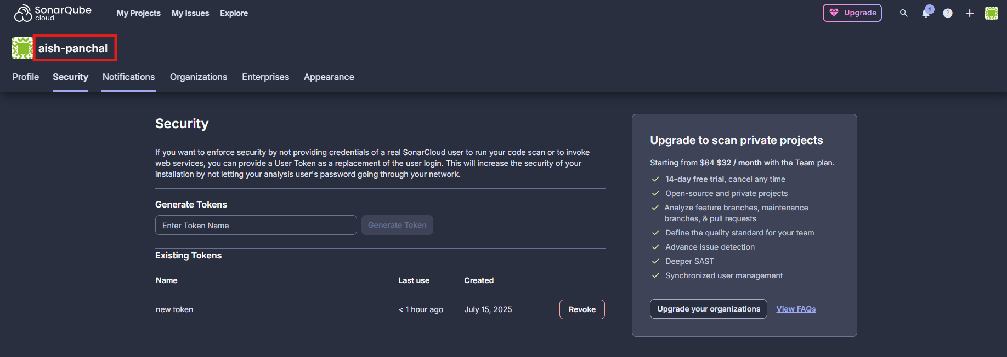Viewport: 1007px width, 357px height.
Task: Click 'Advance issue detection' feature line
Action: (x=710, y=247)
